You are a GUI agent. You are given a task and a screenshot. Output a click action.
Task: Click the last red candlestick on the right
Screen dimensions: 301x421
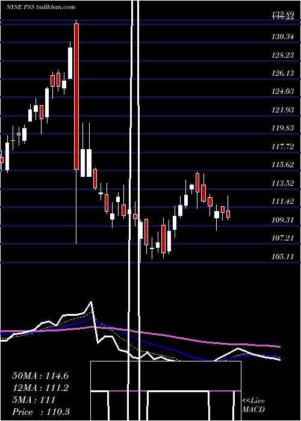click(228, 214)
